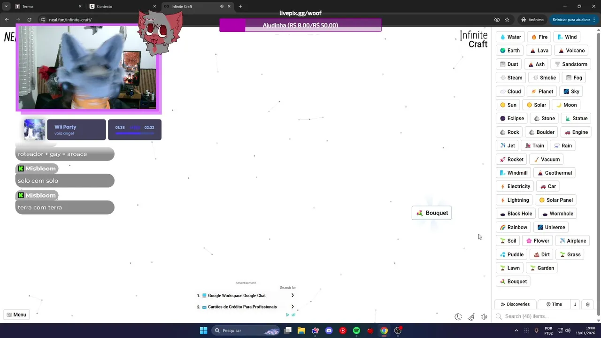Open Discord from the taskbar

[x=329, y=330]
